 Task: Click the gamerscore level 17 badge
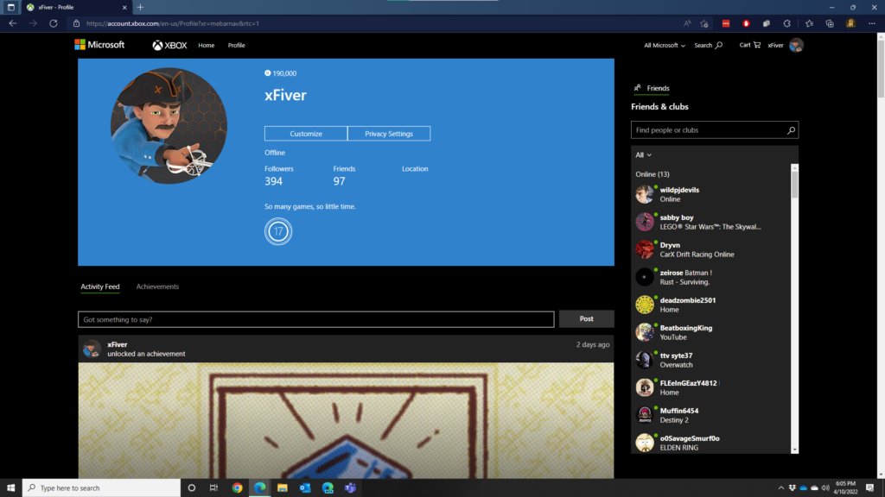(278, 231)
